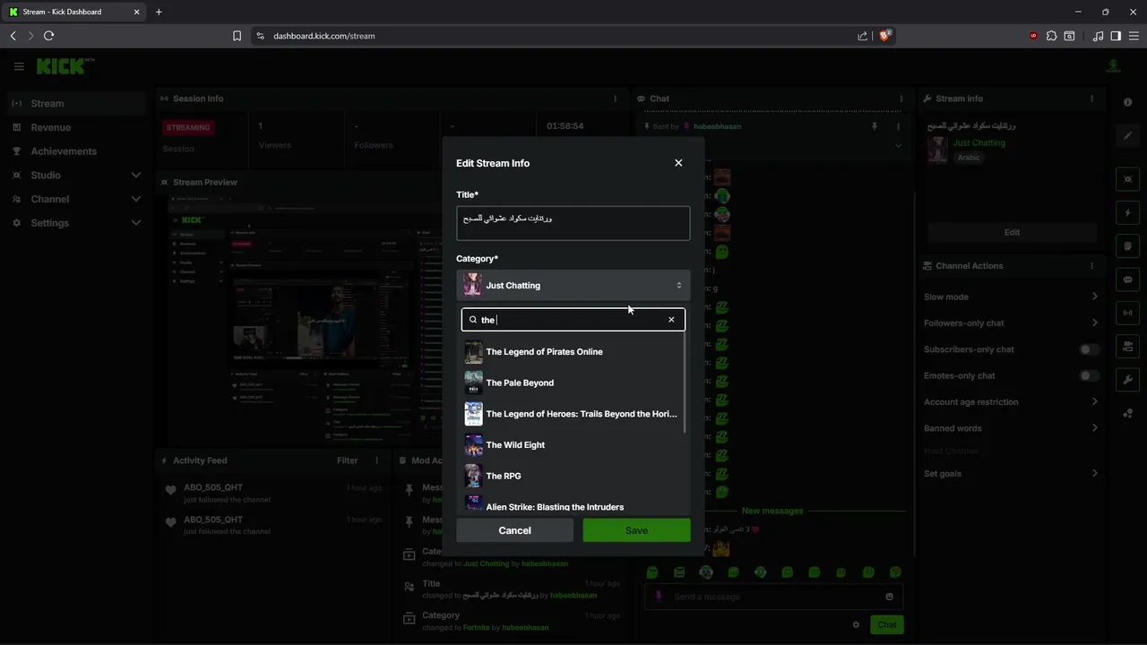Viewport: 1147px width, 645px height.
Task: Click the three-dots icon at bottom of right toolbar
Action: coord(1128,413)
